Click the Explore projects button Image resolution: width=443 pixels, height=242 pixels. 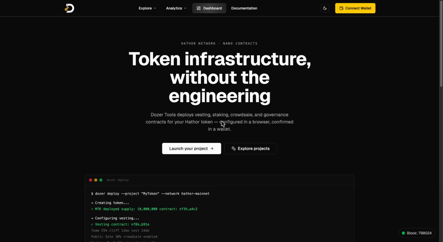click(x=251, y=148)
